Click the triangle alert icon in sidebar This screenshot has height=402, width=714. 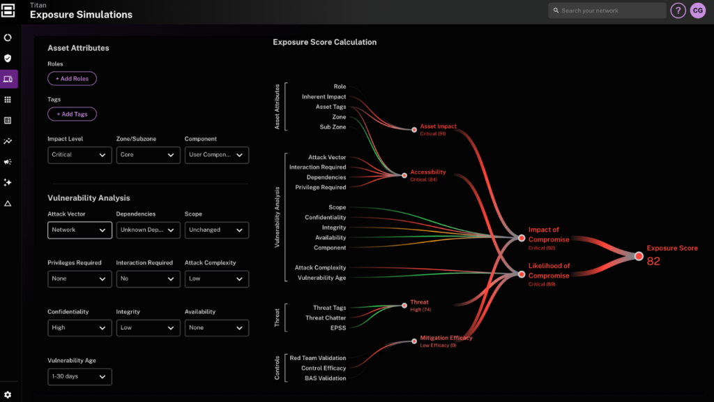pos(8,203)
